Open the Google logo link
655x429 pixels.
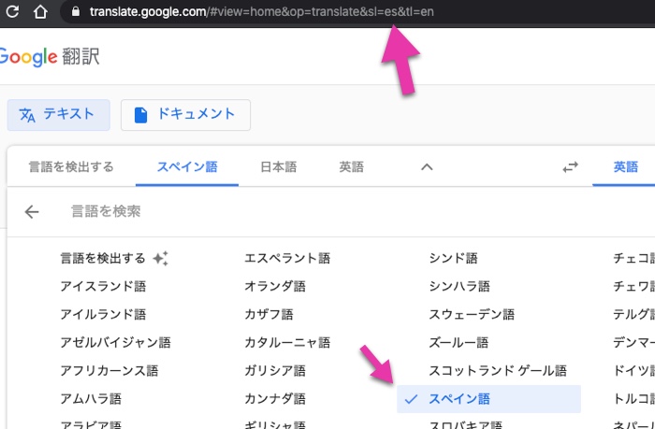28,57
